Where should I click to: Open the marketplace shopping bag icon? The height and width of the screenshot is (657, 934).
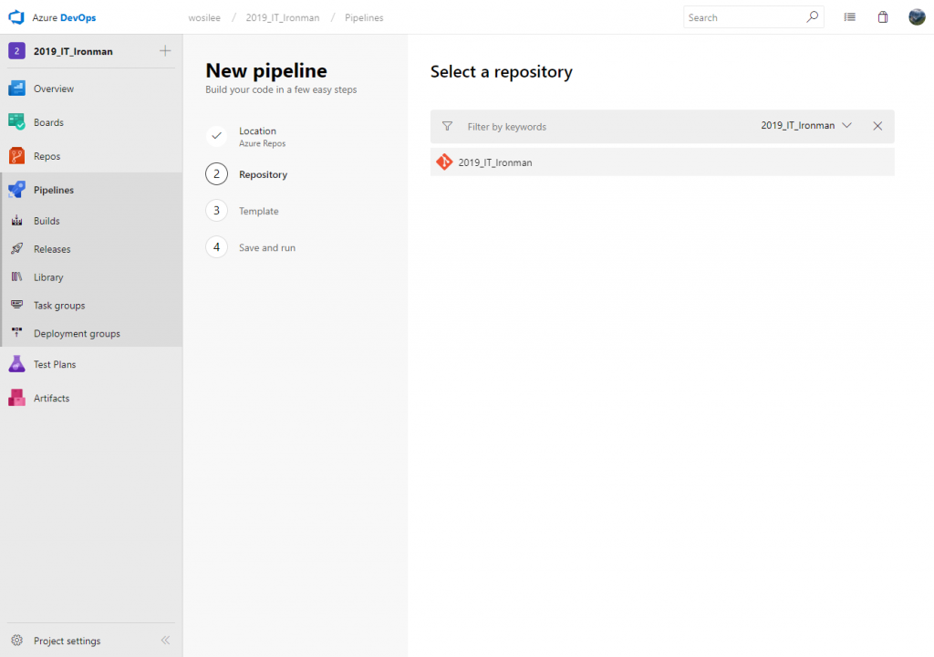(883, 17)
